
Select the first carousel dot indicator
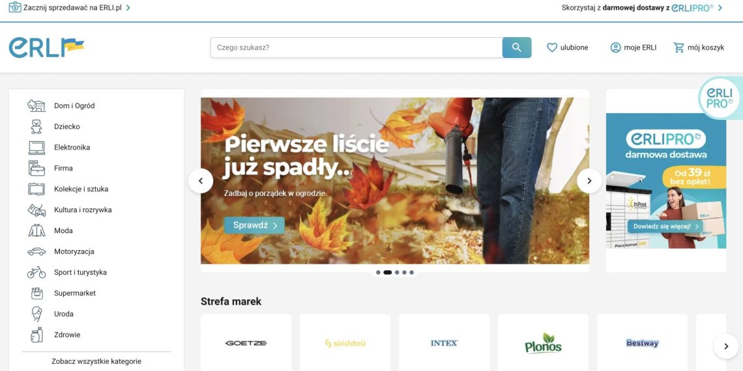pos(378,273)
